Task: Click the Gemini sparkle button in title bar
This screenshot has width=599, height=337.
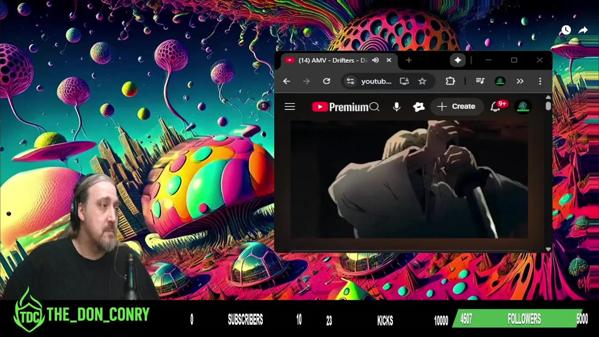Action: pos(457,60)
